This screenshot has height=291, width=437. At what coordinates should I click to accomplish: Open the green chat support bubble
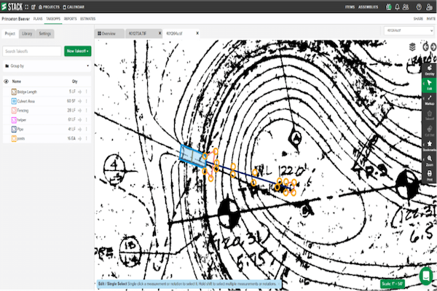tap(426, 274)
